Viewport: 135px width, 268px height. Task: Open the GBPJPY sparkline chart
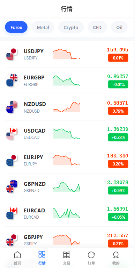coord(67,240)
